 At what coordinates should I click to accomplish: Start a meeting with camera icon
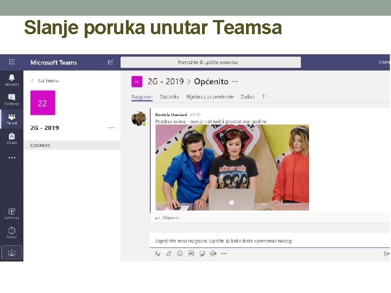(213, 253)
